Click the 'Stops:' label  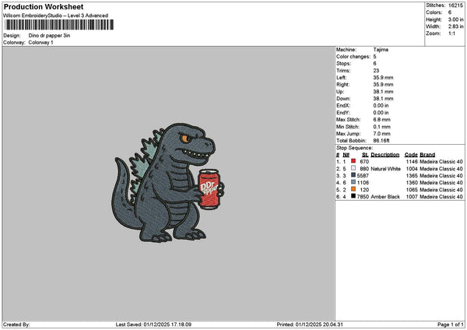click(344, 64)
